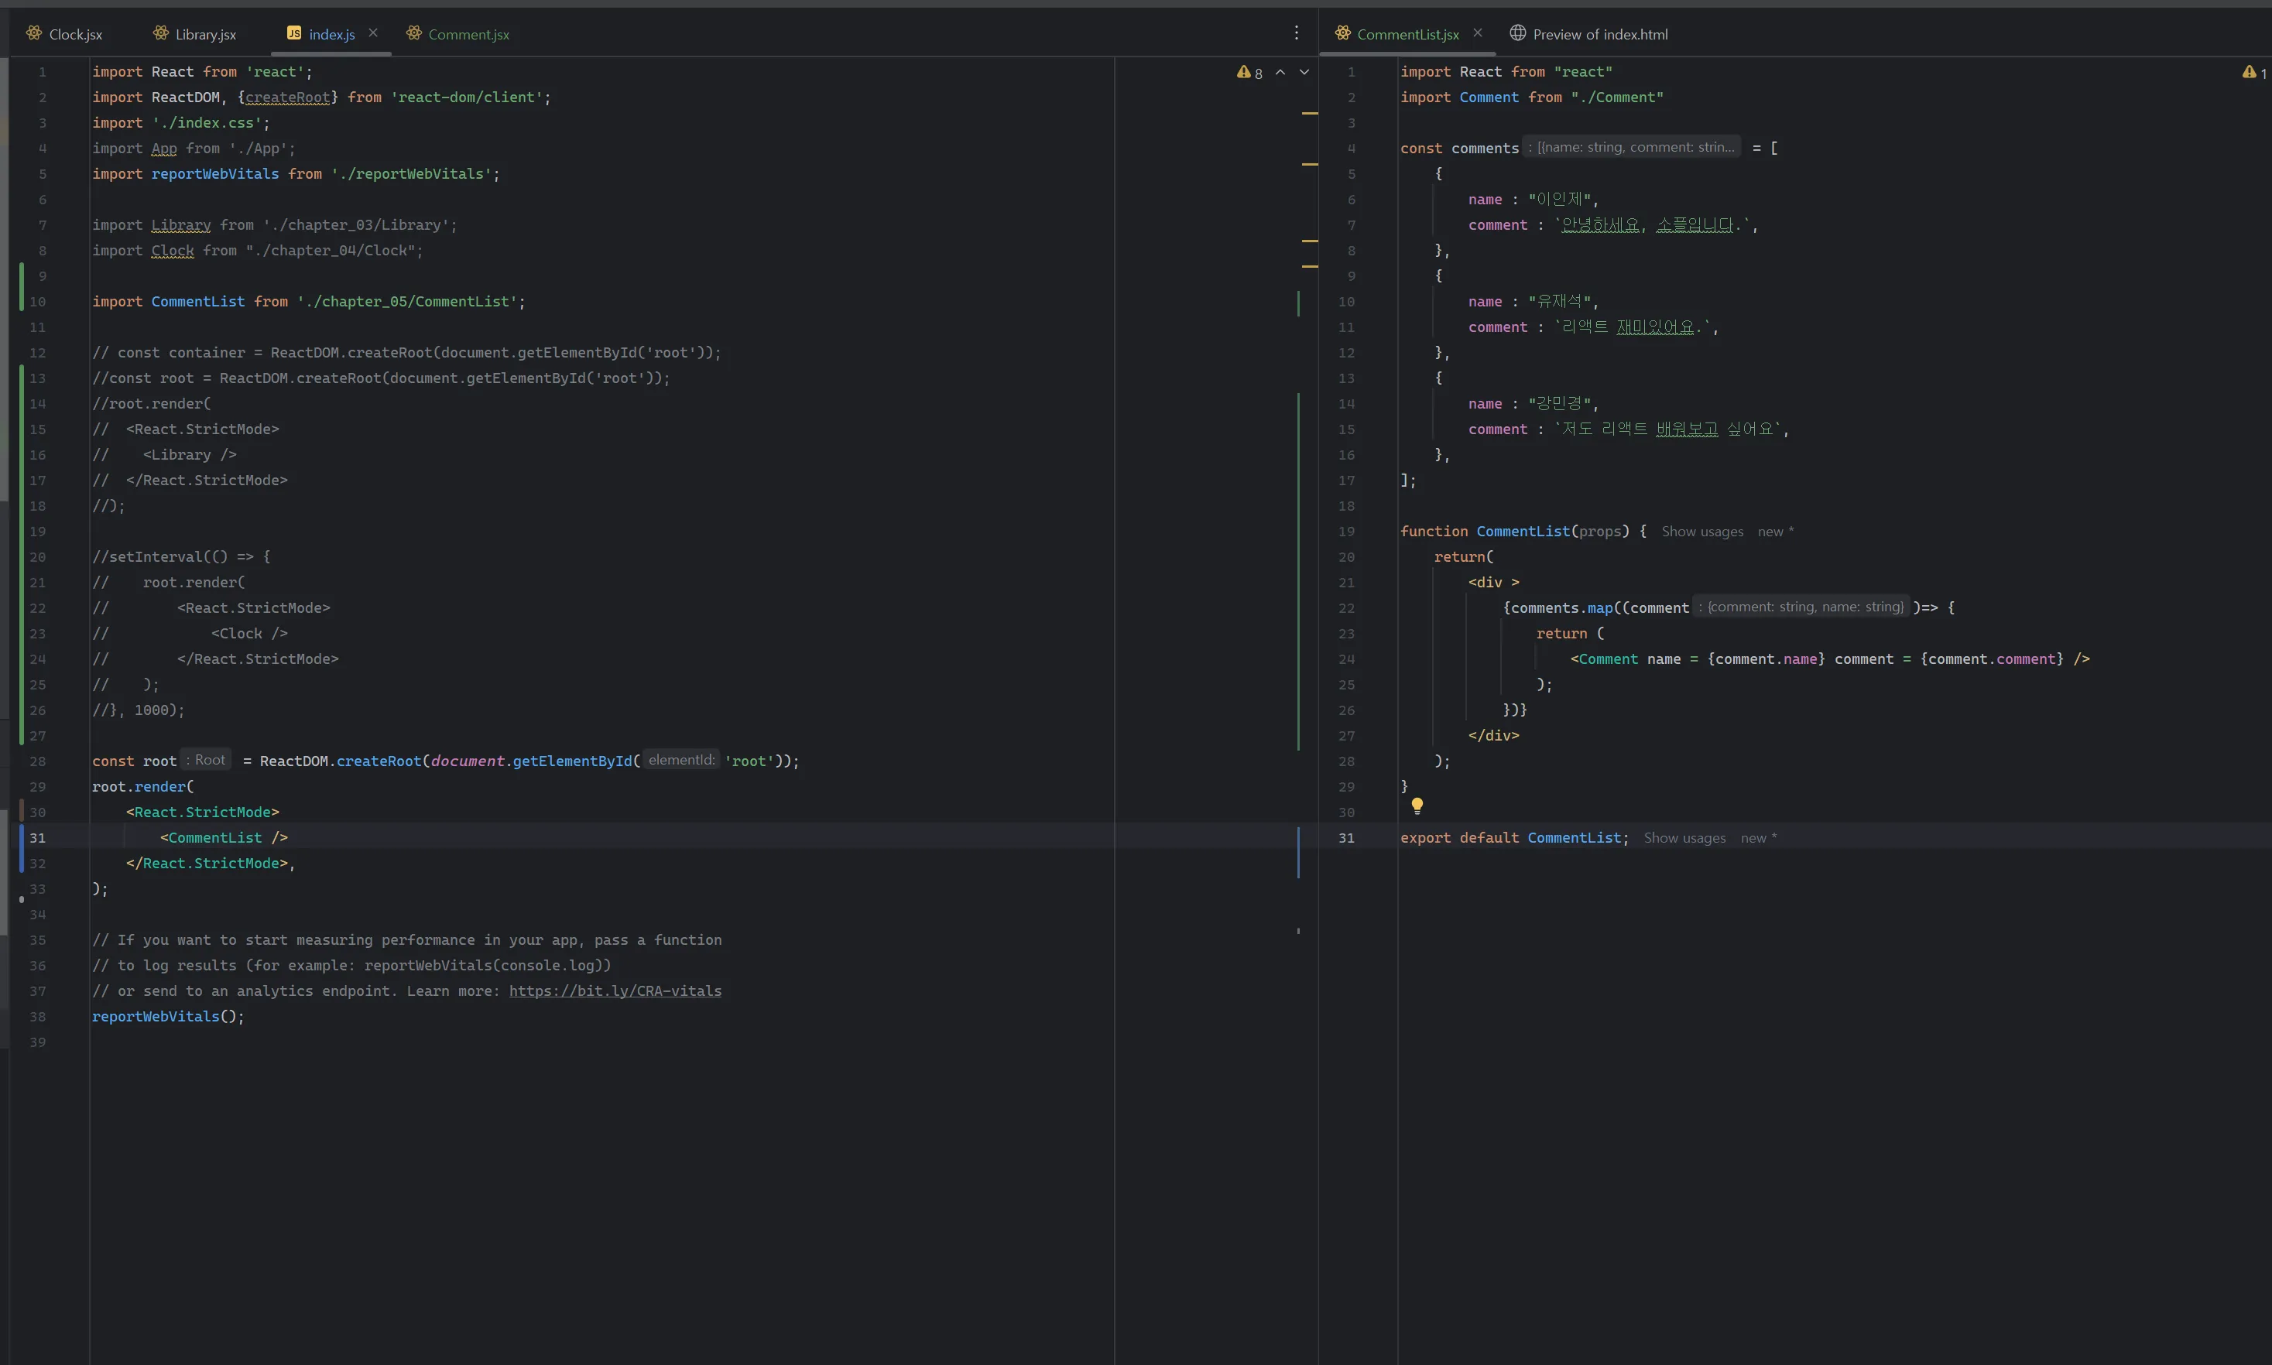Switch to the Comment.jsx tab
The width and height of the screenshot is (2272, 1365).
click(x=458, y=34)
